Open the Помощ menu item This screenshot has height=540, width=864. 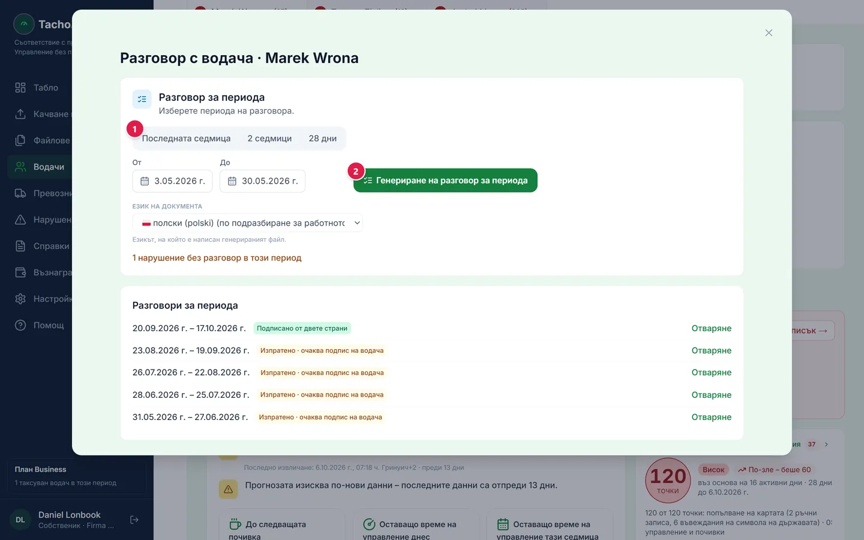tap(40, 325)
